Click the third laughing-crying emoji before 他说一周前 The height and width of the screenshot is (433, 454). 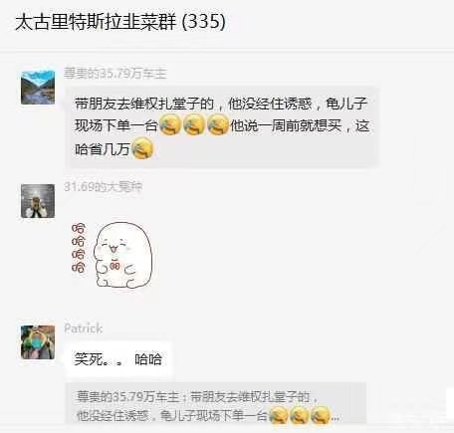[218, 124]
